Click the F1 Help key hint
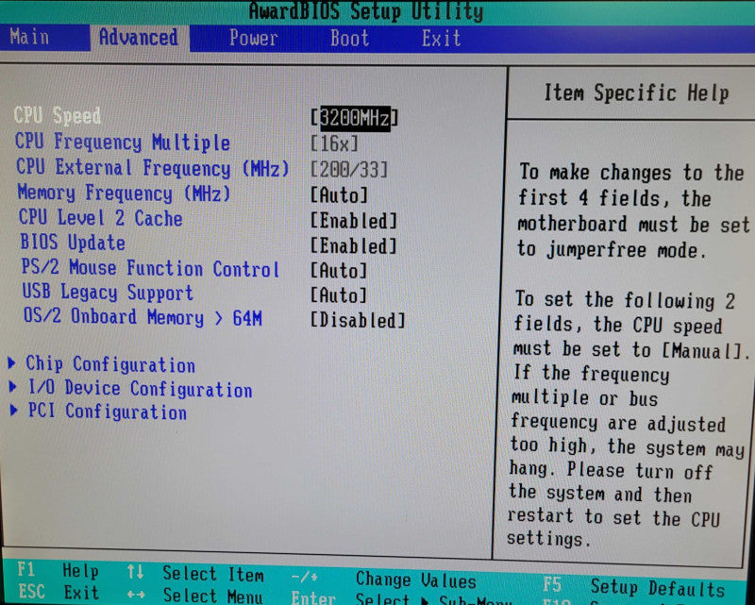 pos(58,571)
